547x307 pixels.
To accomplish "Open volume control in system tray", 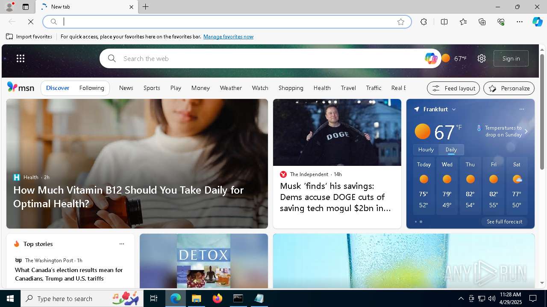I will click(x=492, y=298).
